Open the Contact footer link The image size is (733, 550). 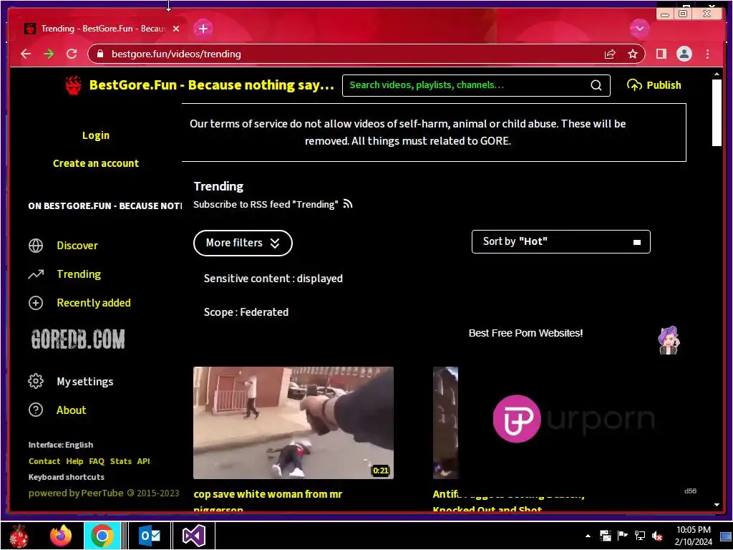[44, 461]
